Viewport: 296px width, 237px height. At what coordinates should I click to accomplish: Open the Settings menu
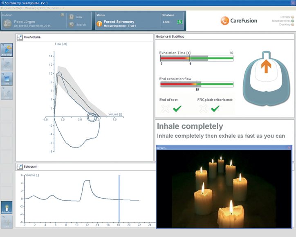[x=18, y=8]
